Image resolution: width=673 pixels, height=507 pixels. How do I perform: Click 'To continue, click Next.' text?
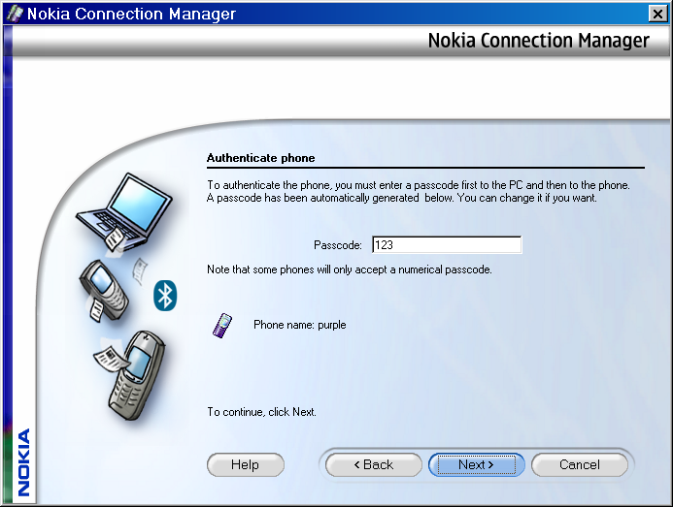[261, 412]
